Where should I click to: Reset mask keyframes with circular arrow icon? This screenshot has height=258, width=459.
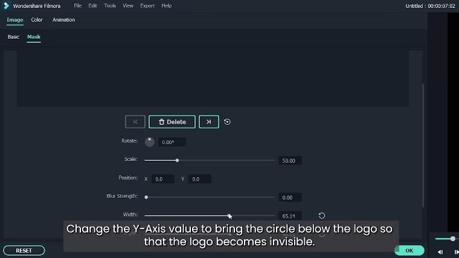tap(227, 122)
